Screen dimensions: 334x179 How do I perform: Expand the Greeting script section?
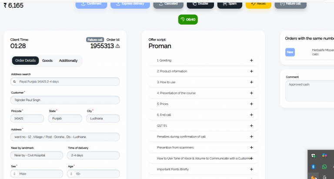pyautogui.click(x=203, y=60)
